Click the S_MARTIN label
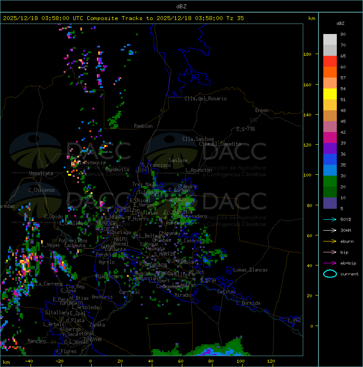This screenshot has height=367, width=363. pos(165,254)
